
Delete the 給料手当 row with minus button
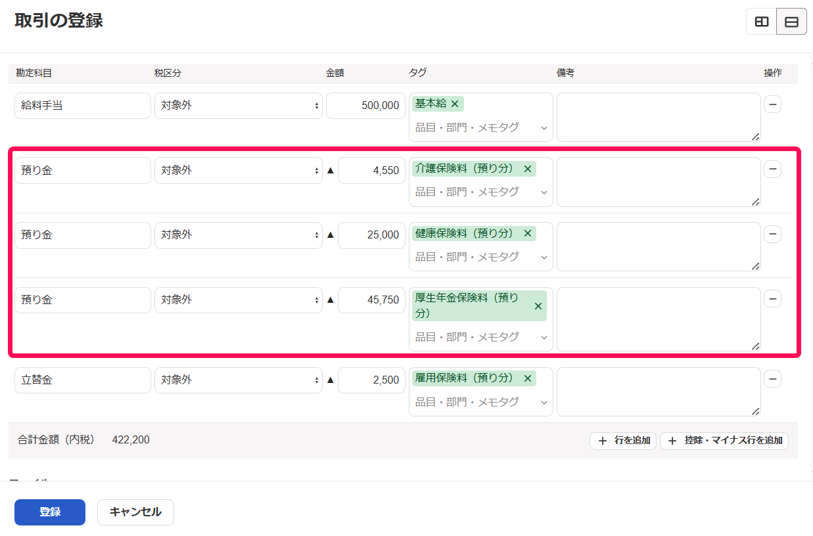click(x=772, y=104)
